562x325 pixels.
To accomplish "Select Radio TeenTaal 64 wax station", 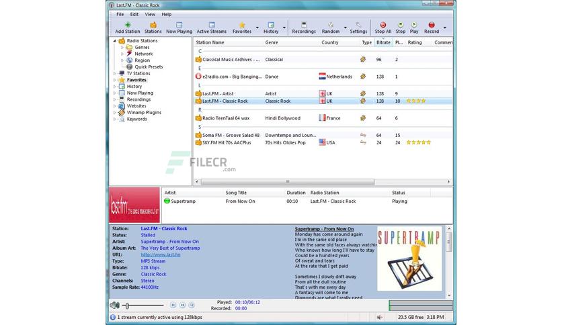I will [323, 118].
